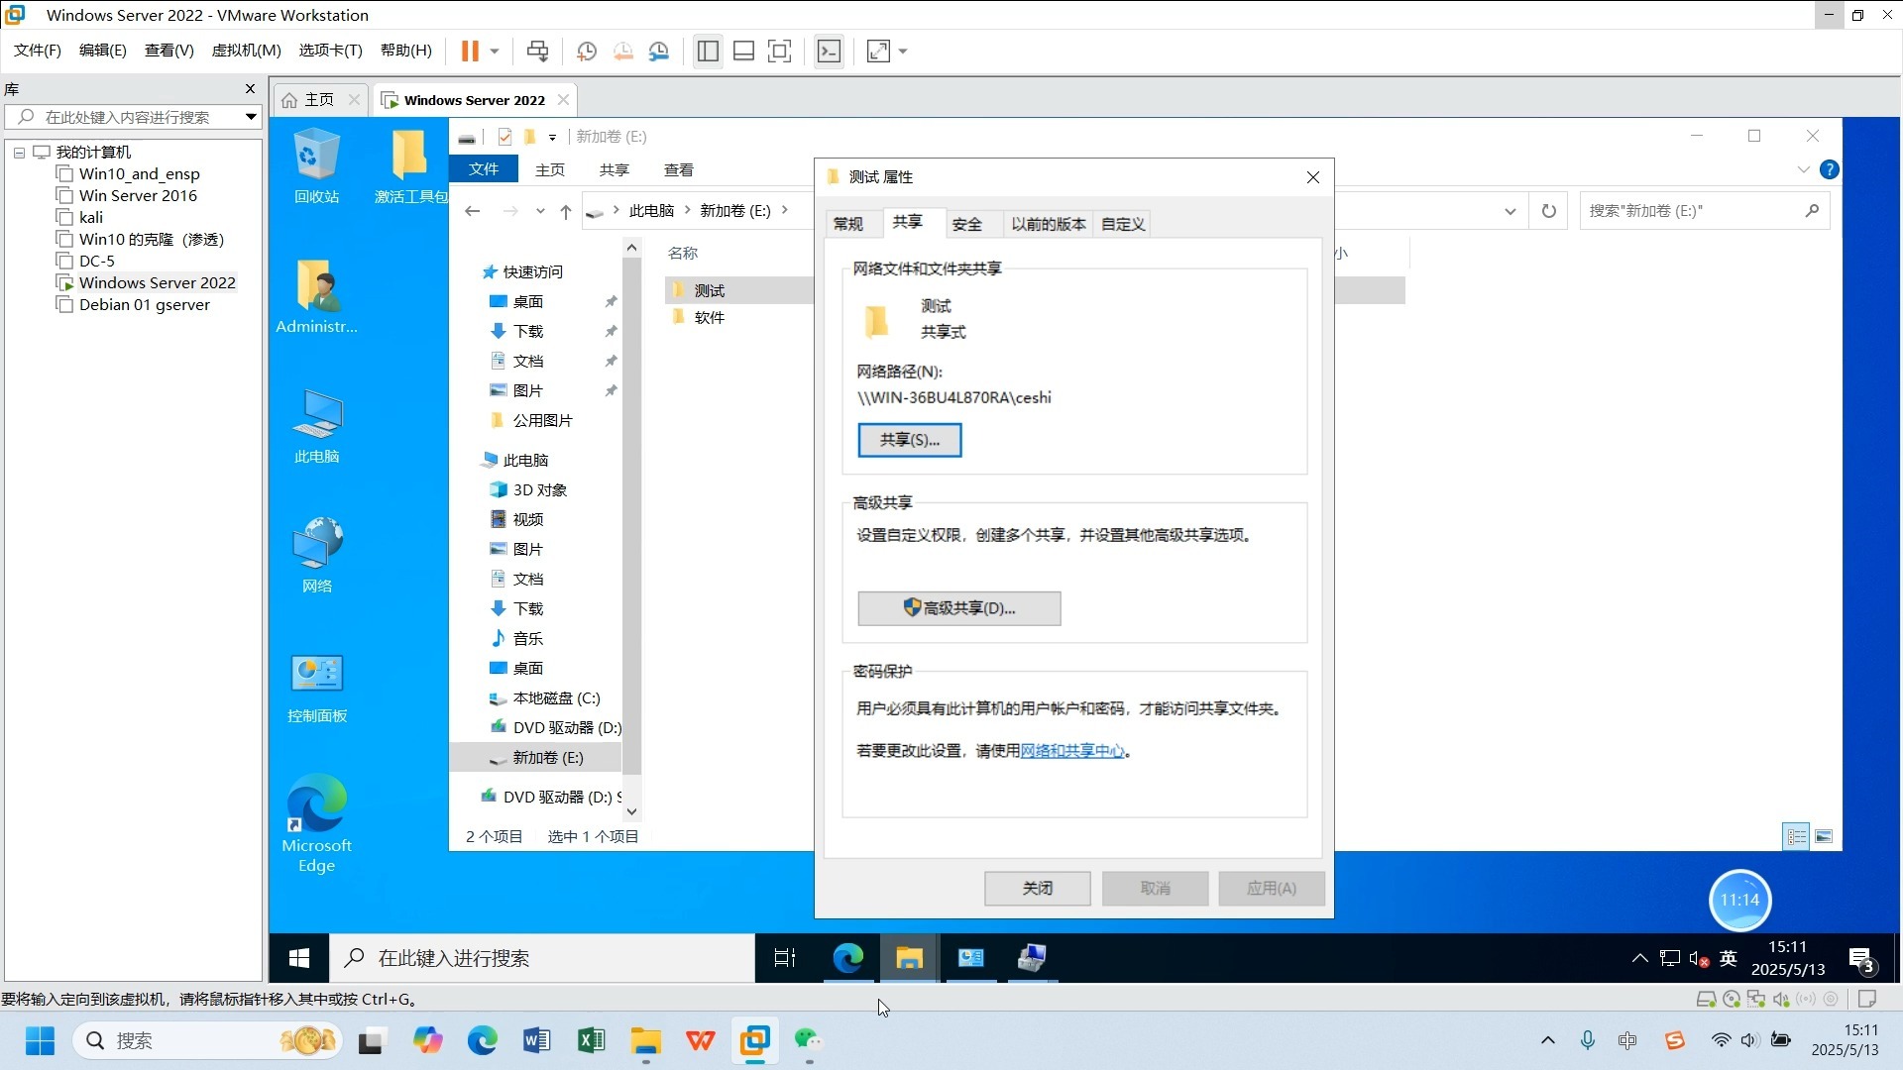This screenshot has width=1903, height=1070.
Task: Open the recent locations dropdown chevron
Action: pos(540,211)
